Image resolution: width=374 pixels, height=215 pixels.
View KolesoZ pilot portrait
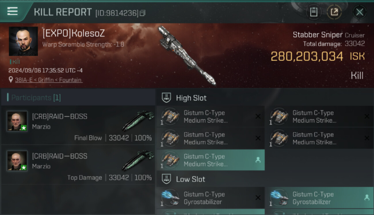[x=23, y=41]
